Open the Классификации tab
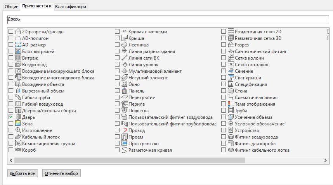Screen dimensions: 333x185 click(x=71, y=7)
